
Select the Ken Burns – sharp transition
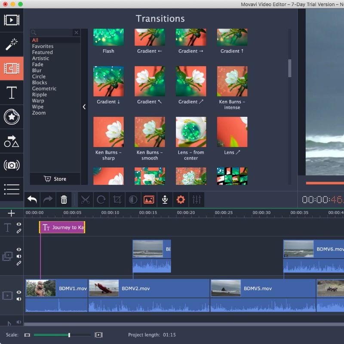(x=108, y=132)
